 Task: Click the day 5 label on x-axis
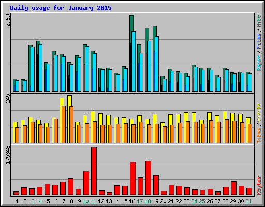[x=48, y=201]
